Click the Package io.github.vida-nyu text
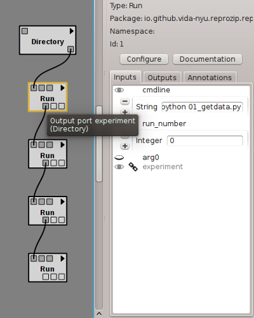The width and height of the screenshot is (254, 318). point(182,18)
